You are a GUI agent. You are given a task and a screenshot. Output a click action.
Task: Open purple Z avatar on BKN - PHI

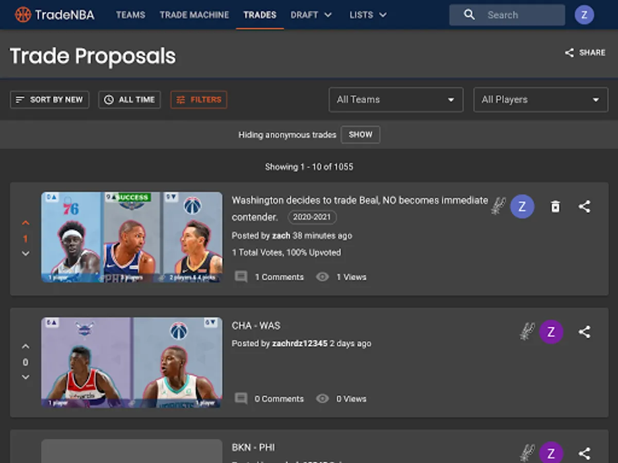(551, 453)
